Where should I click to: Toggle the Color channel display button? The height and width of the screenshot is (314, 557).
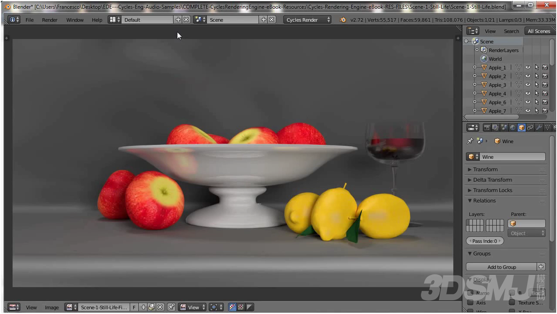pos(241,307)
